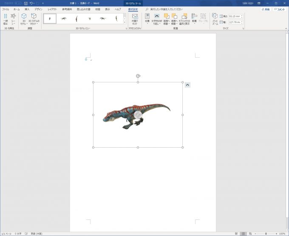This screenshot has width=289, height=236.
Task: Open the サイズ group dialog launcher
Action: coord(244,28)
